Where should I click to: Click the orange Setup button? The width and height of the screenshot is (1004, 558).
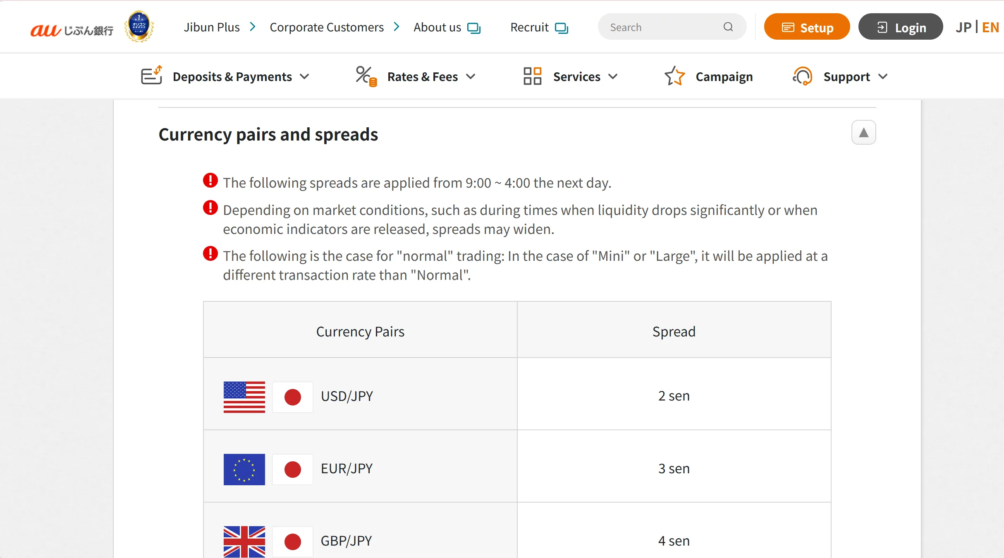807,27
